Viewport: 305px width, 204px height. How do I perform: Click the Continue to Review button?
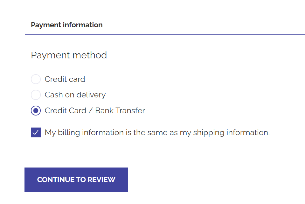click(x=76, y=180)
